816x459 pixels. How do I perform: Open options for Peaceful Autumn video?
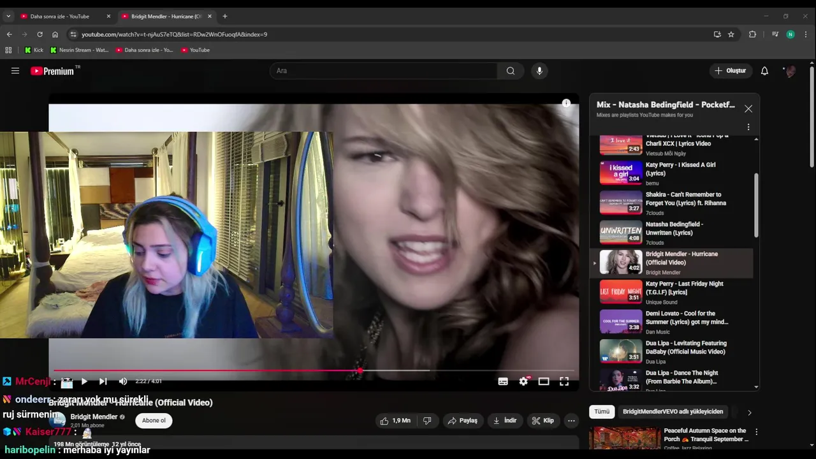point(756,432)
